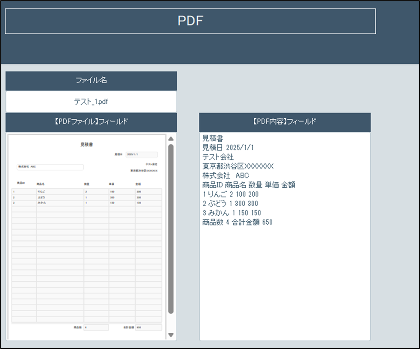Click the 合計金額 650 field in PDF preview
420x349 pixels.
[148, 327]
